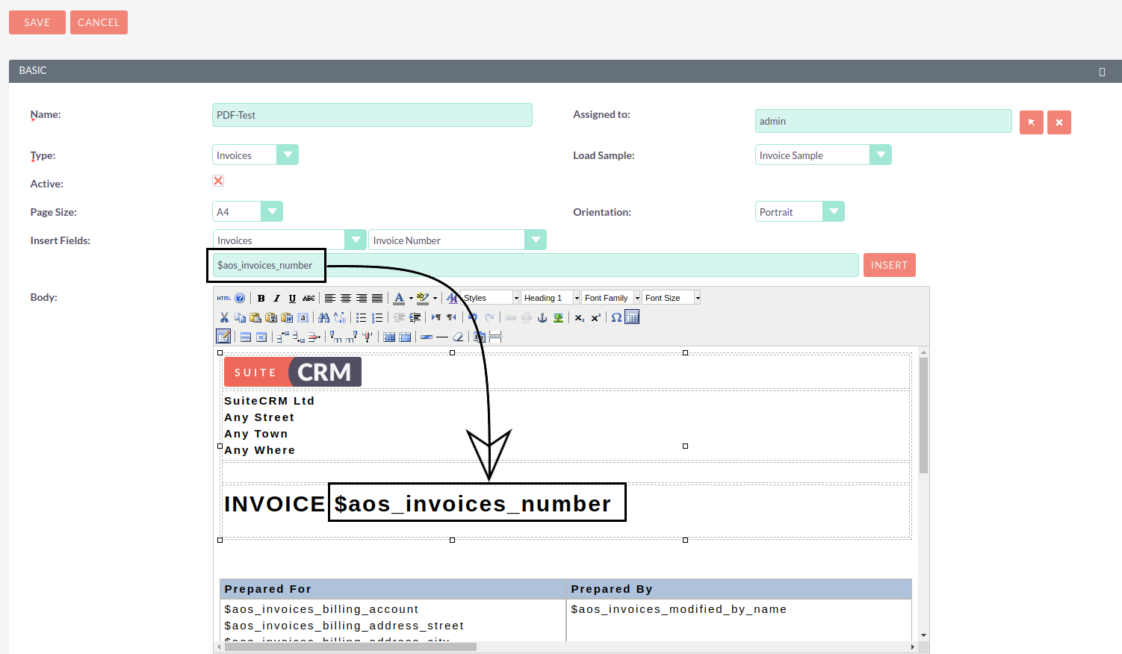Open Find with binoculars icon

(x=323, y=317)
